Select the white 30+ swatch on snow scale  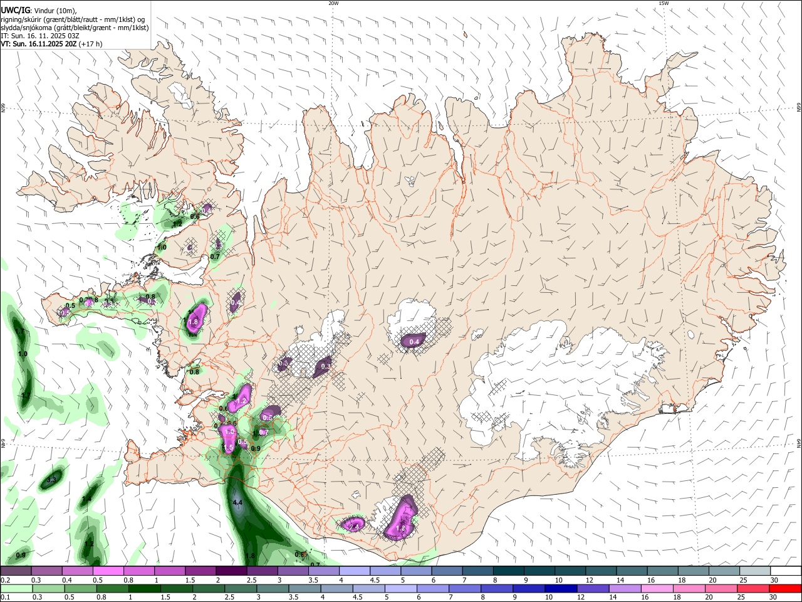tap(786, 571)
